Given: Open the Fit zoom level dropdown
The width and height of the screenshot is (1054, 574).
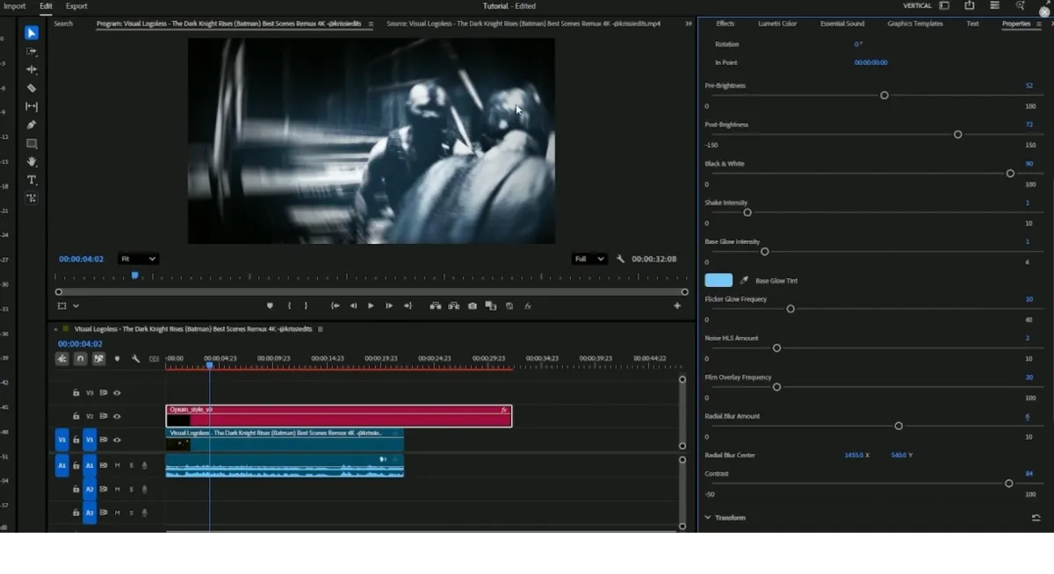Looking at the screenshot, I should point(139,259).
